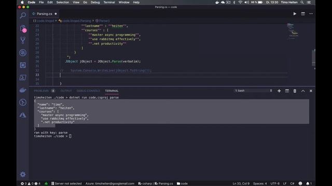Change end of line sequence LF
Image resolution: width=332 pixels, height=186 pixels.
(285, 183)
